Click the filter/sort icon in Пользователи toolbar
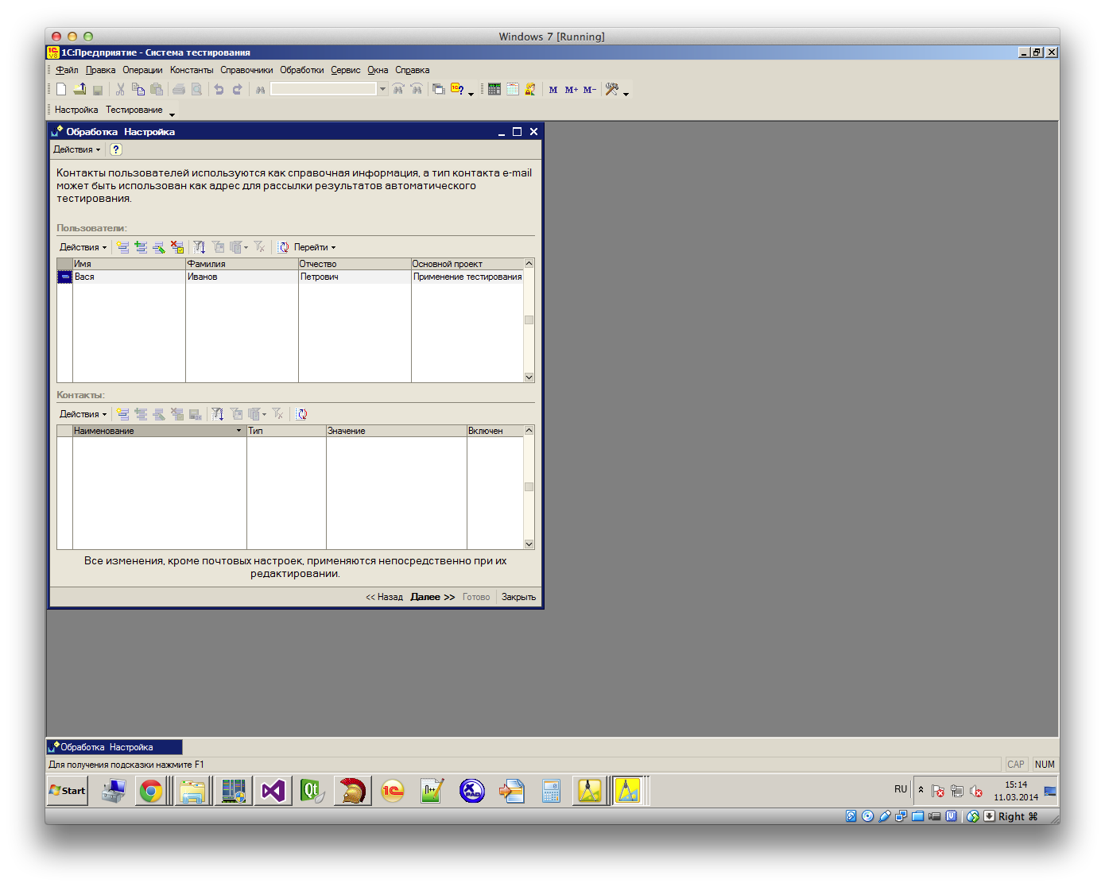Screen dimensions: 1105x887 tap(200, 247)
